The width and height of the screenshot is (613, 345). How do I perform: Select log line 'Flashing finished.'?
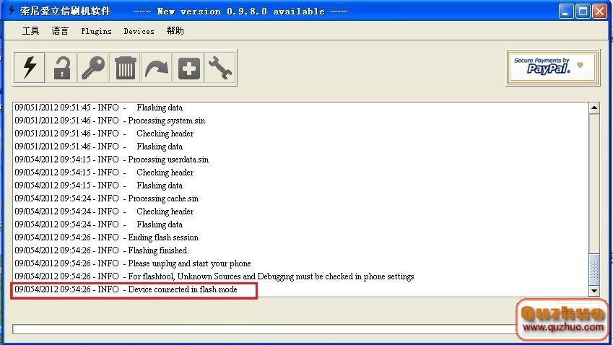[102, 250]
